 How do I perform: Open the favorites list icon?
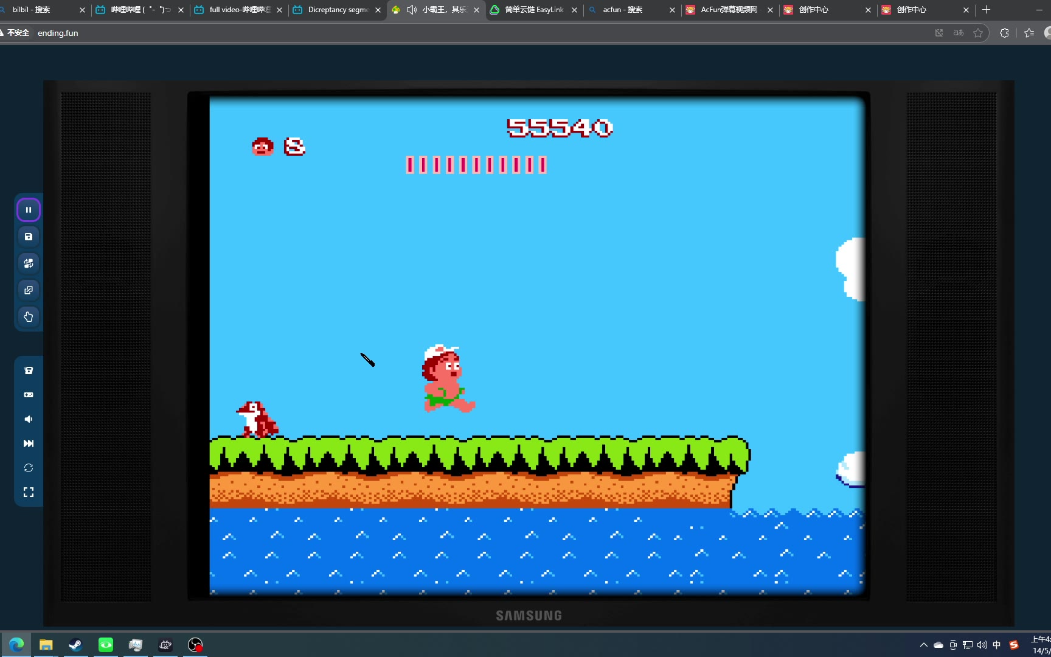(1029, 33)
